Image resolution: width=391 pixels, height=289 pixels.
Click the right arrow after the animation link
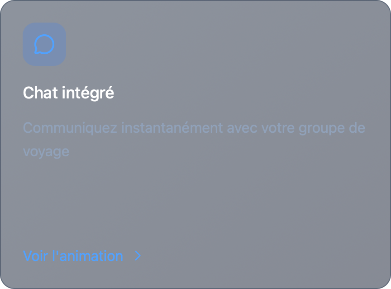coord(137,256)
